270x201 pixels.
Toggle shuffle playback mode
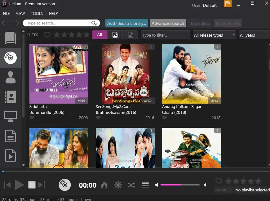[x=131, y=185]
